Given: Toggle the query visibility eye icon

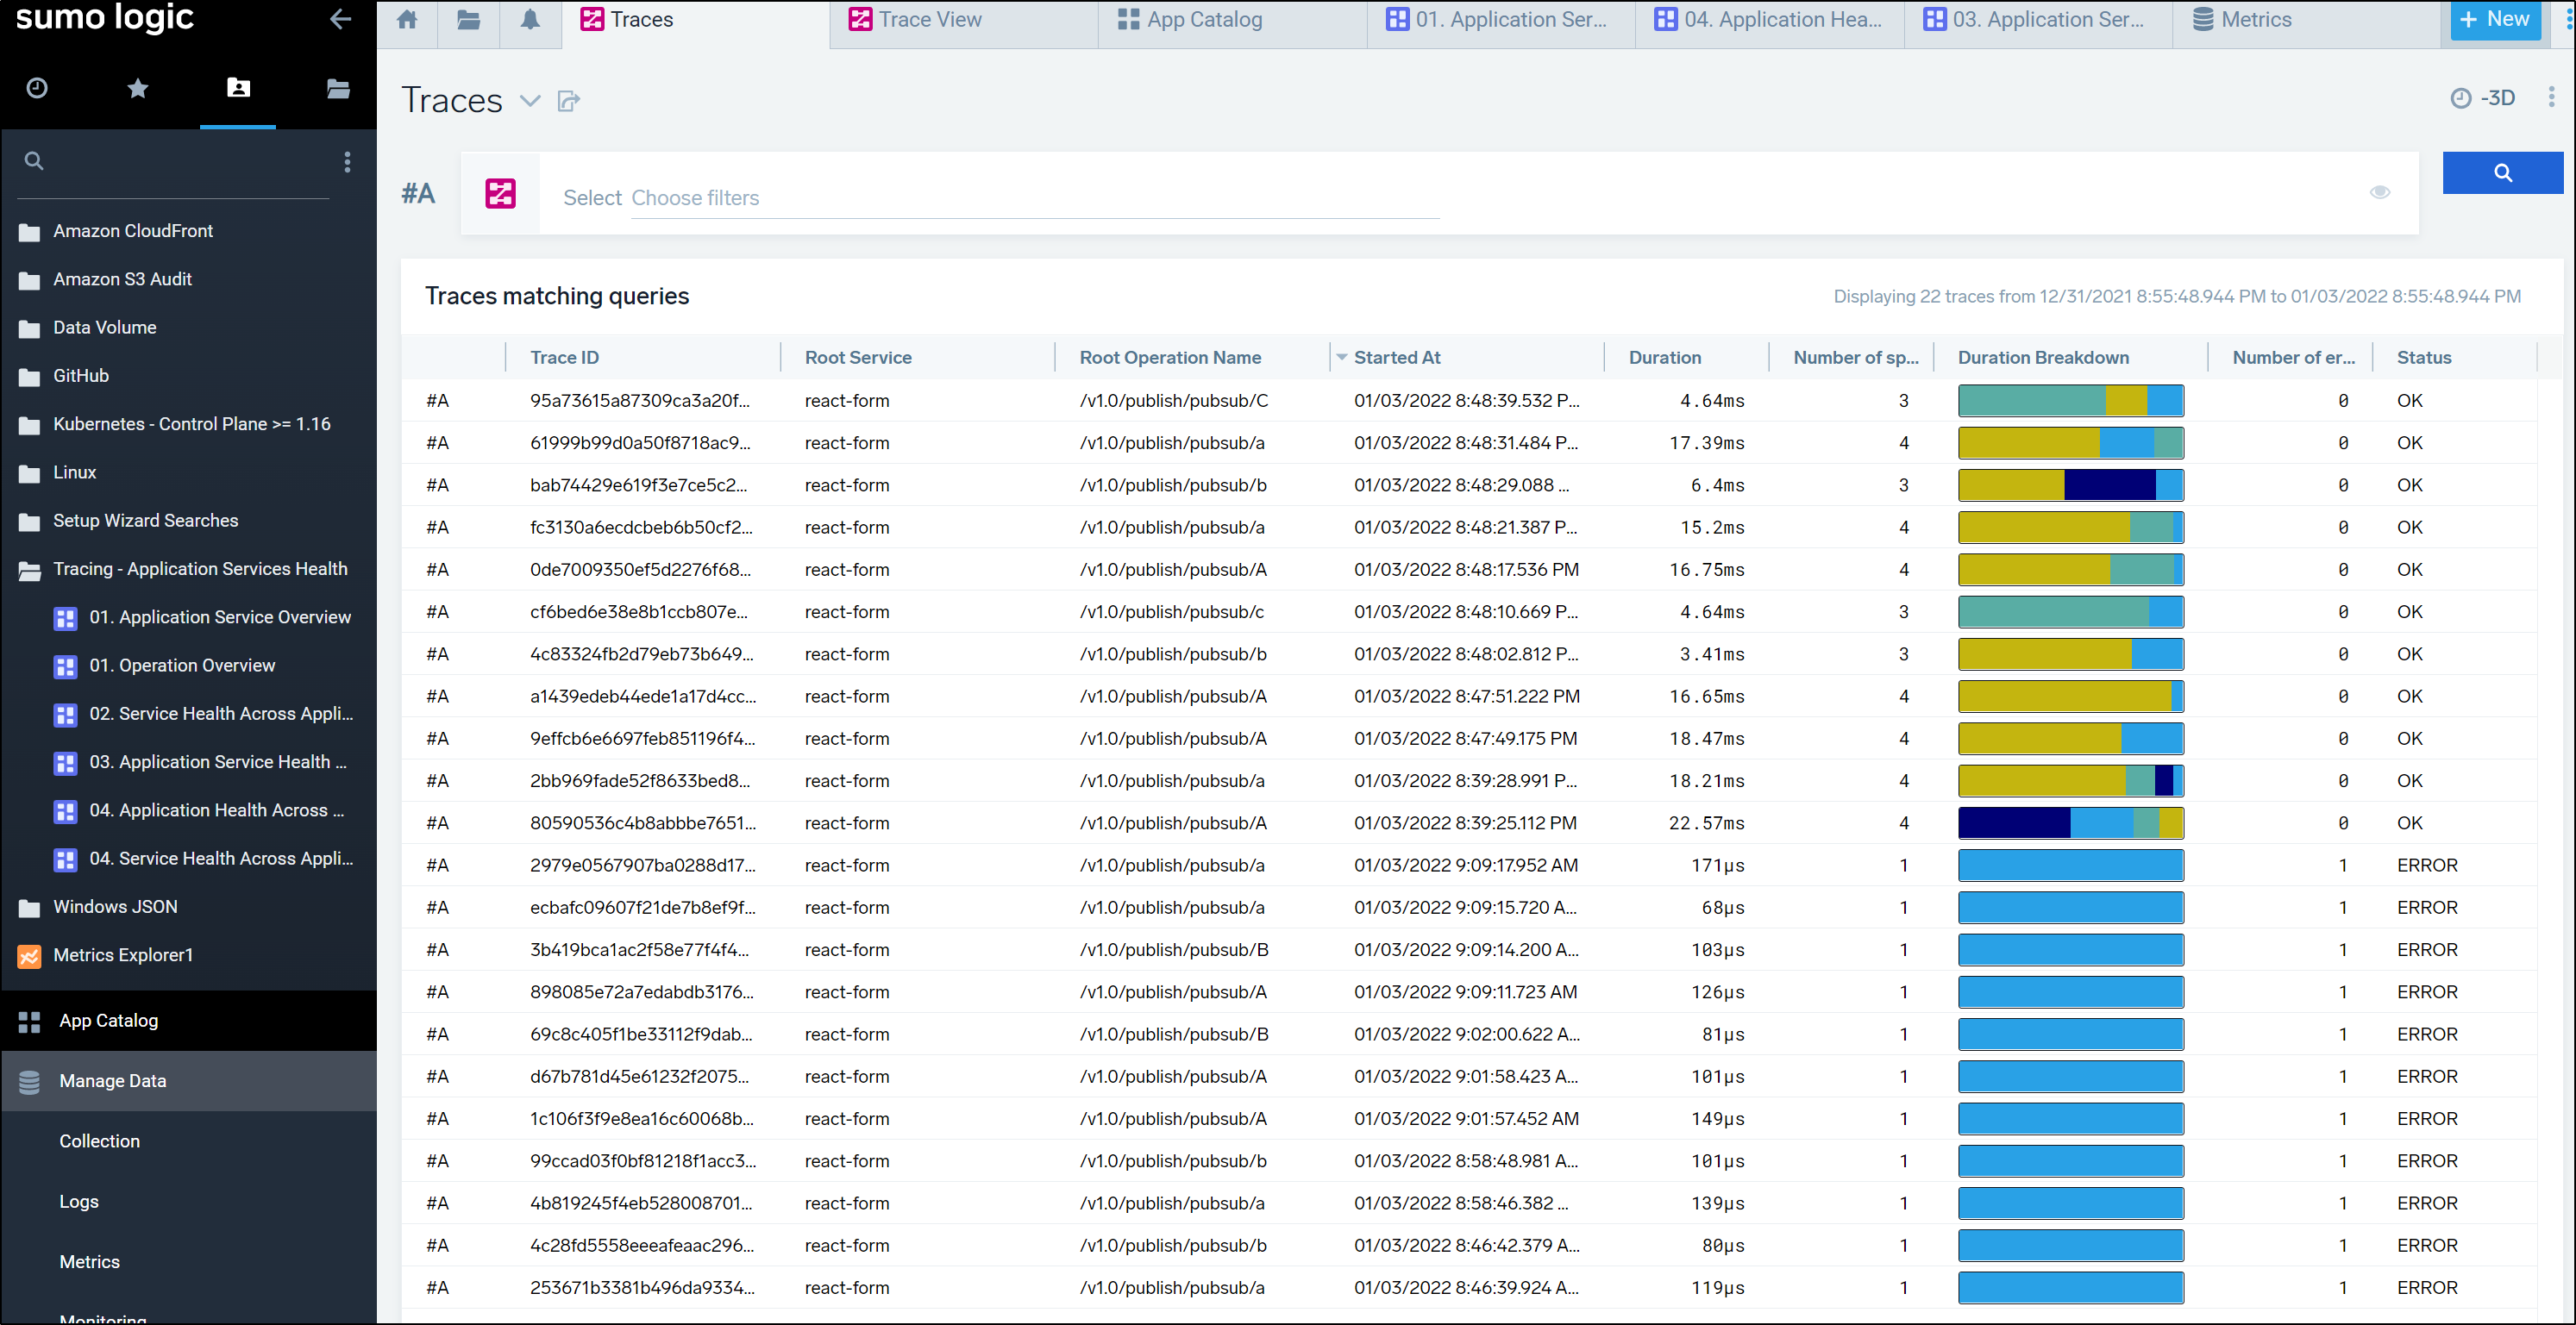Looking at the screenshot, I should [2379, 192].
